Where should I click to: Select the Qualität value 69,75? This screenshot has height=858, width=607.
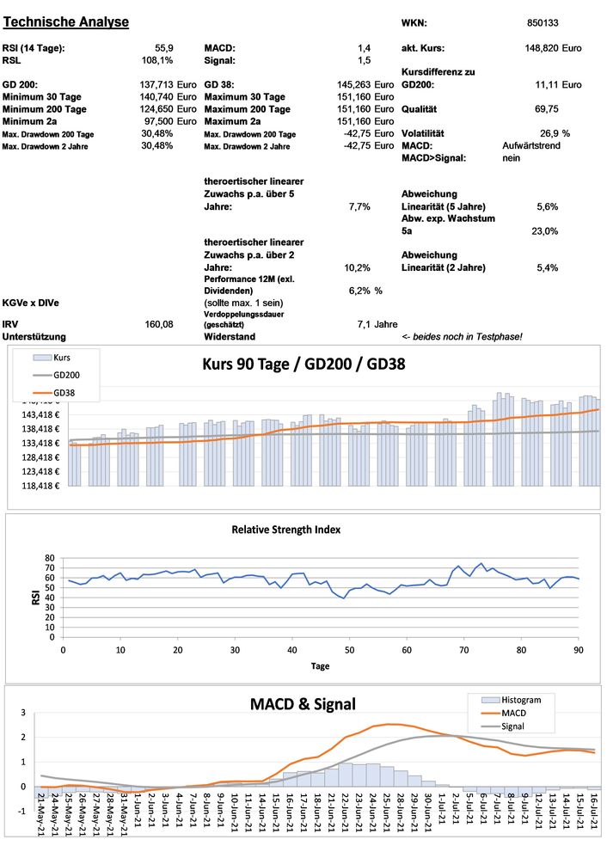pyautogui.click(x=547, y=110)
